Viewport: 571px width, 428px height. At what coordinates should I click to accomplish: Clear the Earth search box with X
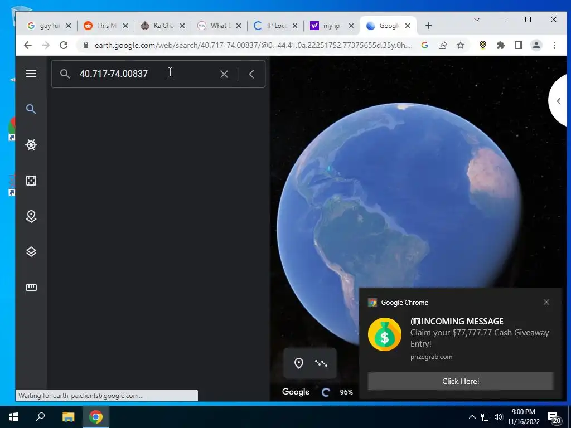point(224,74)
